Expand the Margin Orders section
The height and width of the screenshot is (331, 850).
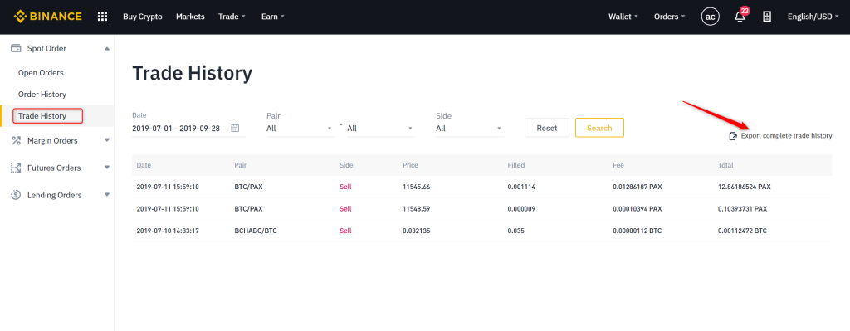[x=107, y=140]
